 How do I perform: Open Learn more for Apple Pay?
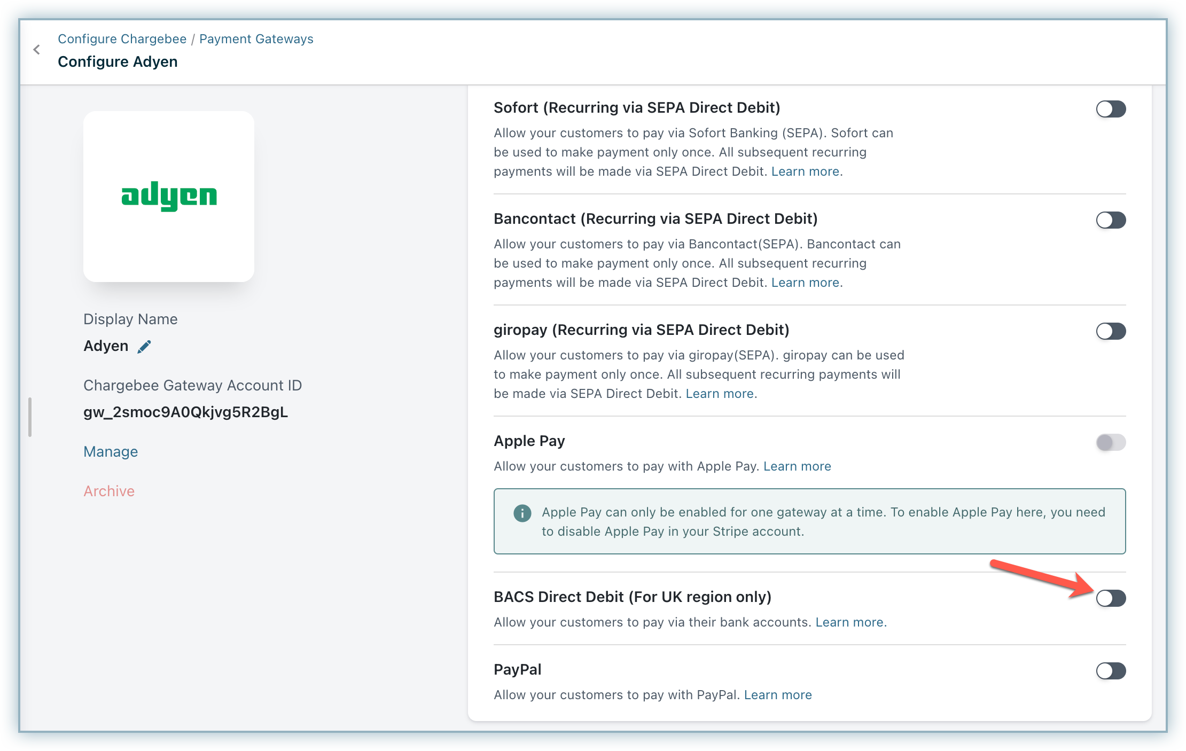coord(797,466)
